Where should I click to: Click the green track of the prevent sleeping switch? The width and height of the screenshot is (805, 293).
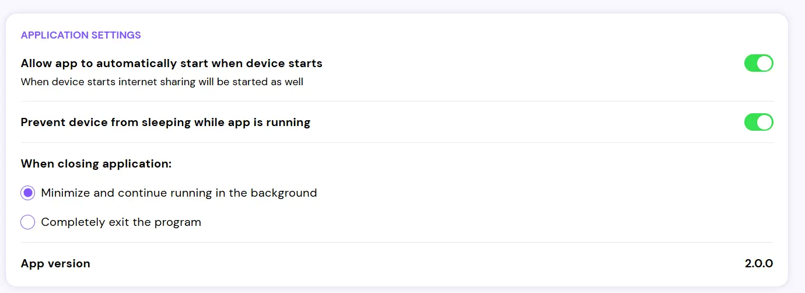[x=751, y=122]
